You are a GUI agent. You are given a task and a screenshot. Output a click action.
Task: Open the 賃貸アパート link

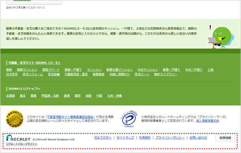tap(51, 70)
